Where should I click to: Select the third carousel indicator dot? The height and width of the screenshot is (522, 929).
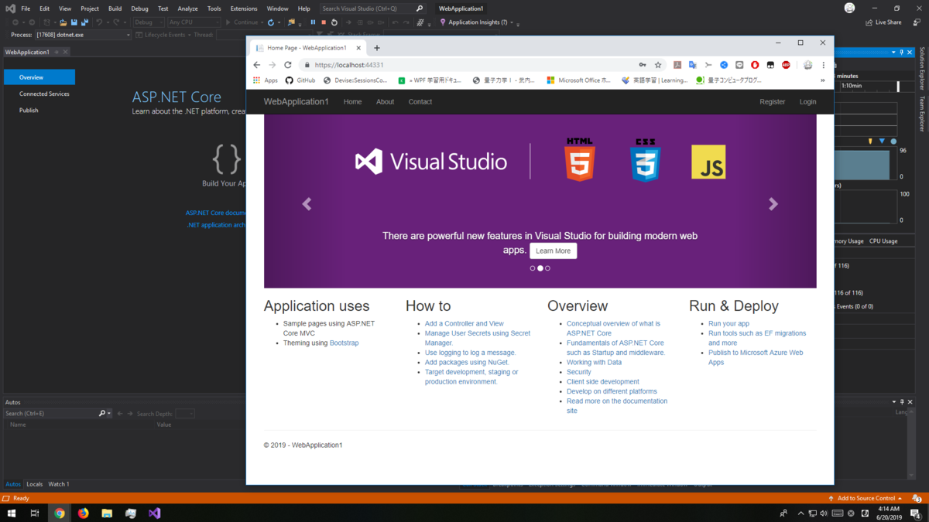coord(547,268)
